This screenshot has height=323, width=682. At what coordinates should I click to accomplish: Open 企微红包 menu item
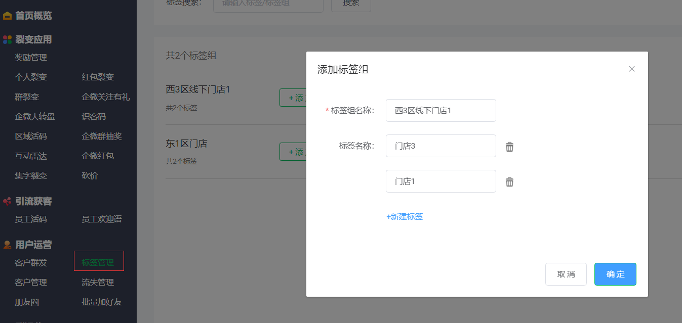[x=98, y=156]
